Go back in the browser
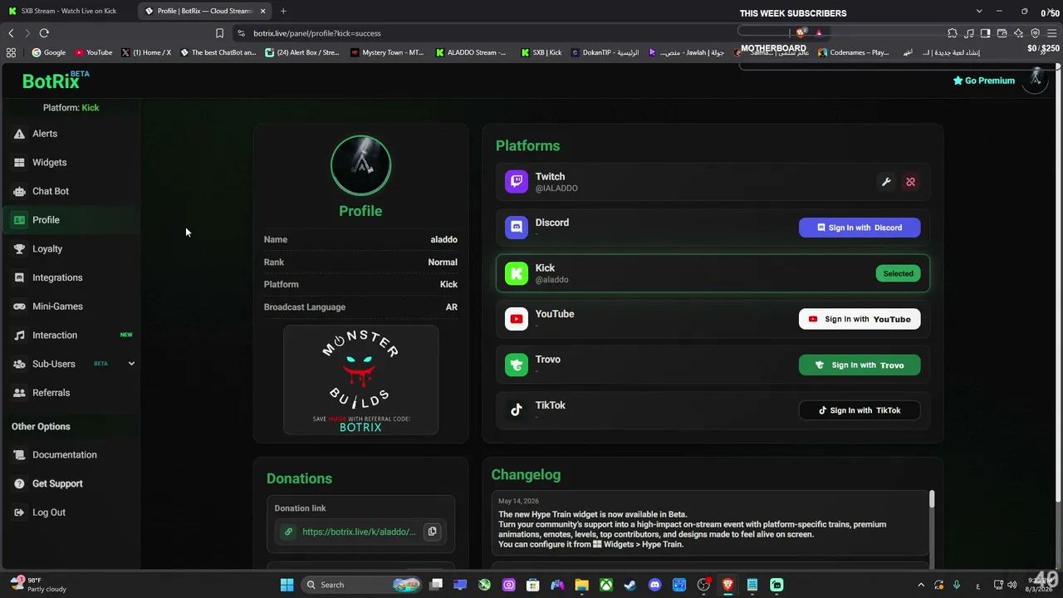Screen dimensions: 1063x598 (11, 33)
